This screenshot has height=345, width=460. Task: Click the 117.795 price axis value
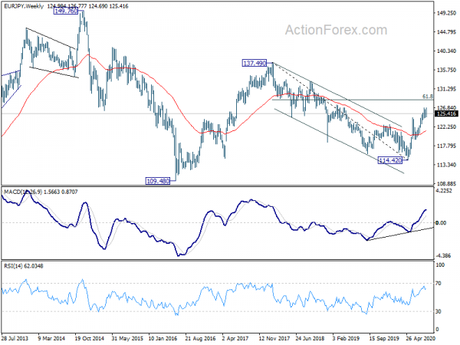coord(446,146)
